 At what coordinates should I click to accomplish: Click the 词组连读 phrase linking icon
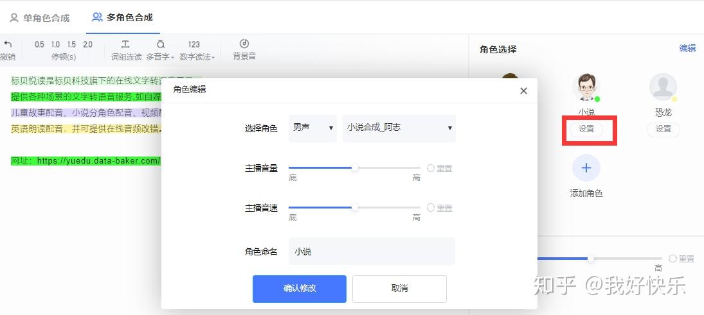point(125,44)
